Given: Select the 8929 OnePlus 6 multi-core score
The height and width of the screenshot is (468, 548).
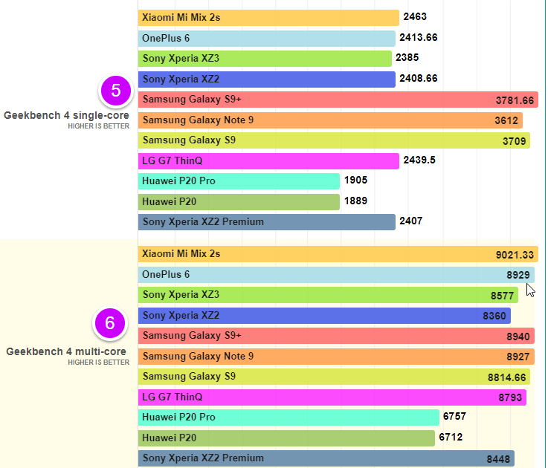Looking at the screenshot, I should (518, 275).
